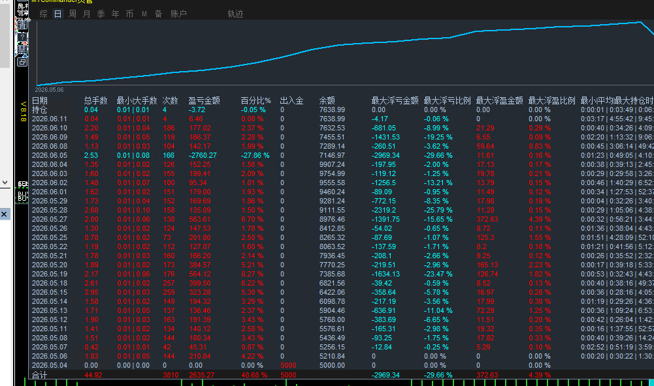The height and width of the screenshot is (386, 654).
Task: Select the 2026.06.05 date row
Action: pos(342,155)
